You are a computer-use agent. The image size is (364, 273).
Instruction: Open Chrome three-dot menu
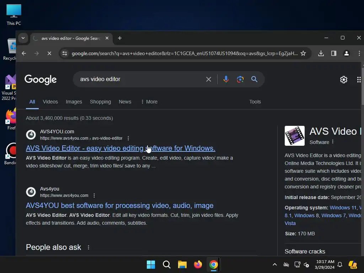[x=359, y=53]
